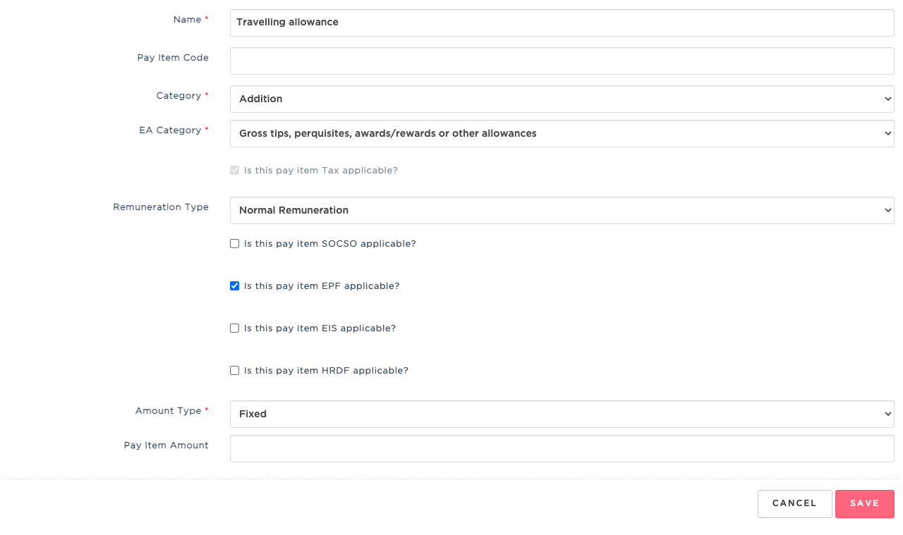903x535 pixels.
Task: Cancel the pay item form
Action: (x=794, y=503)
